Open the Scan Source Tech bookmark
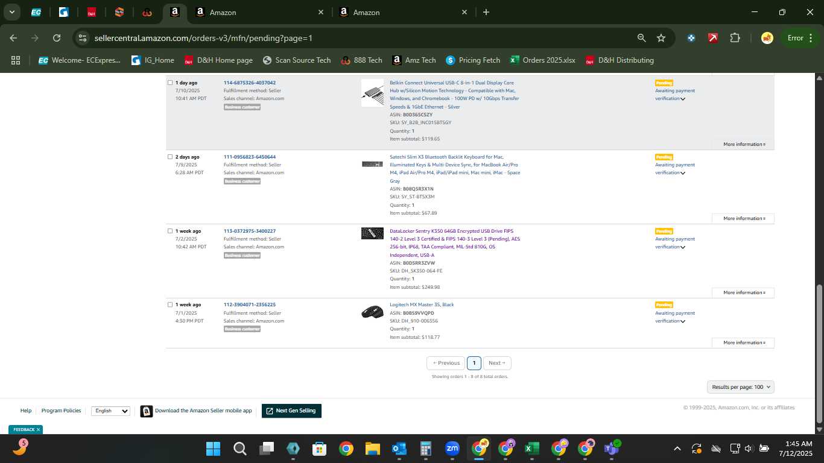 click(x=297, y=60)
